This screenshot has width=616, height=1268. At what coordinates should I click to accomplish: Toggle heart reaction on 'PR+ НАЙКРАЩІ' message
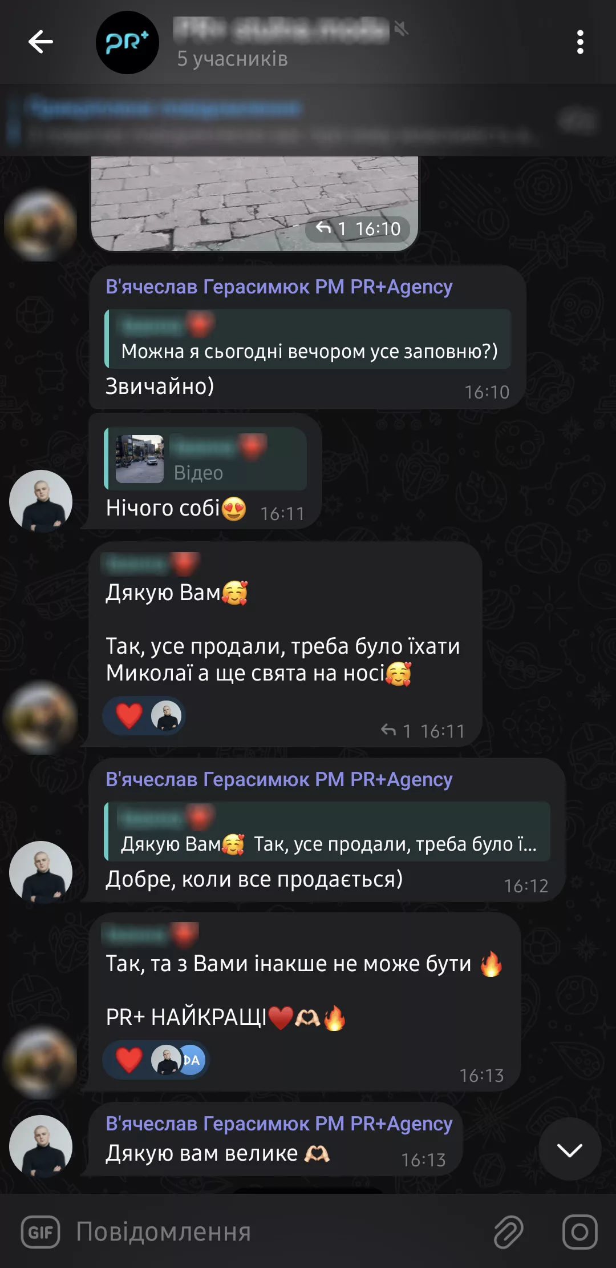pos(129,1060)
